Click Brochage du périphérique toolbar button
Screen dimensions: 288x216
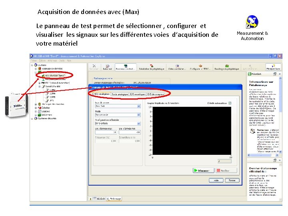(x=227, y=67)
